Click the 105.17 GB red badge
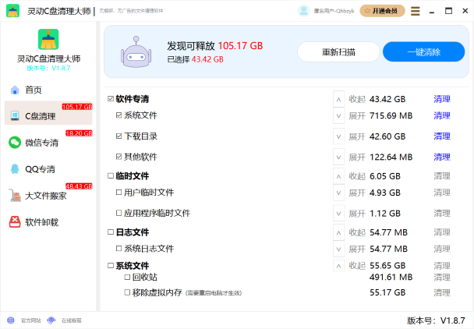Image resolution: width=474 pixels, height=329 pixels. pos(77,107)
